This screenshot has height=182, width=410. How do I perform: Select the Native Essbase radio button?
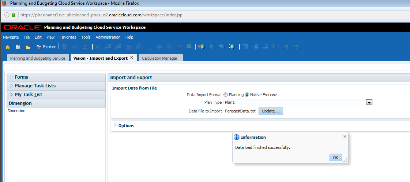(247, 95)
